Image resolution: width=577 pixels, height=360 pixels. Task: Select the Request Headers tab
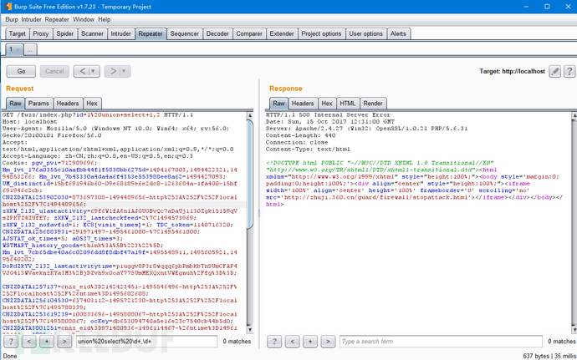(68, 104)
